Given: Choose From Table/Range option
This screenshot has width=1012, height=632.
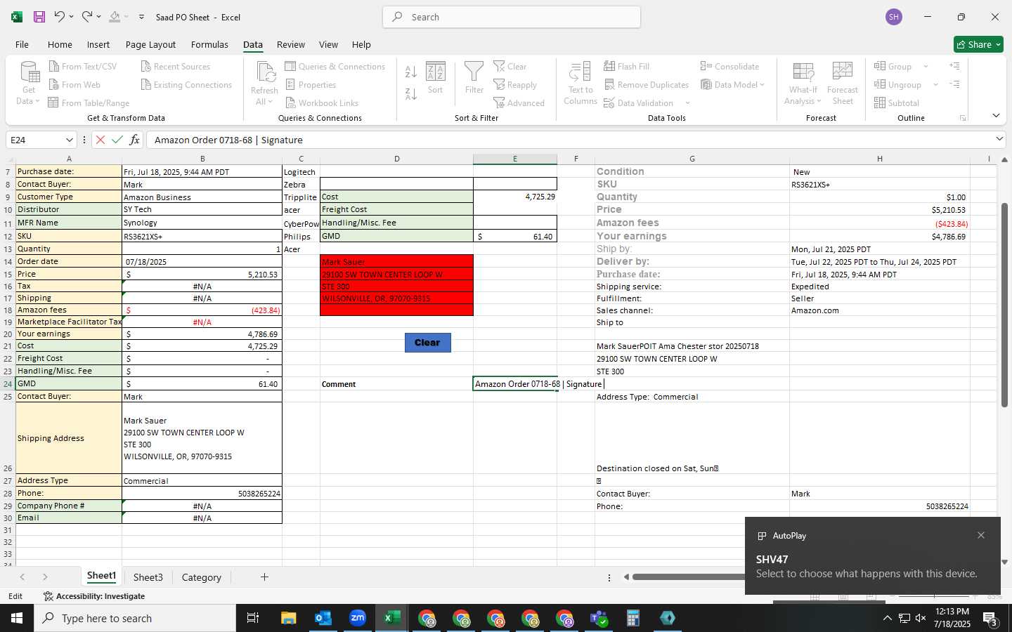Looking at the screenshot, I should pyautogui.click(x=89, y=103).
